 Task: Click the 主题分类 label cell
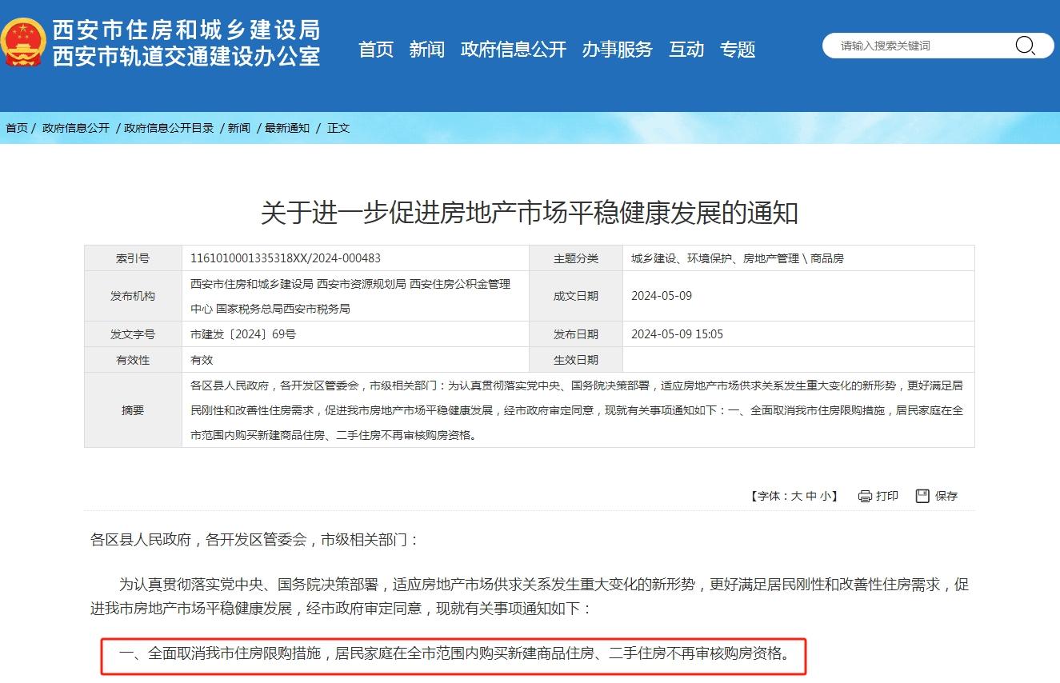pos(576,258)
